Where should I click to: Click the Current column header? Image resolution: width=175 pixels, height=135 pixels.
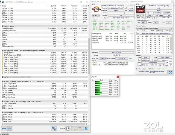(53, 6)
